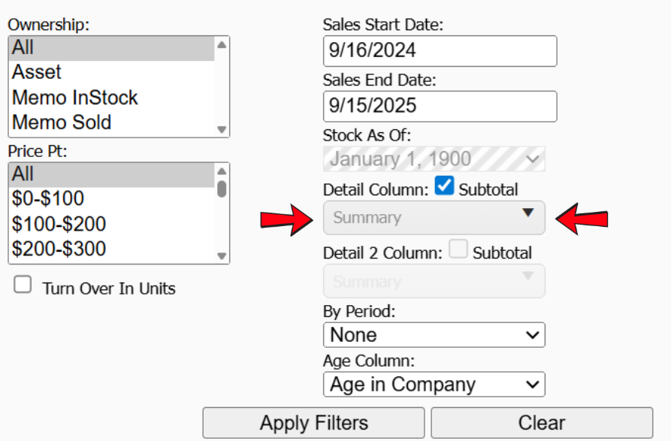
Task: Enable Turn Over In Units checkbox
Action: [x=23, y=285]
